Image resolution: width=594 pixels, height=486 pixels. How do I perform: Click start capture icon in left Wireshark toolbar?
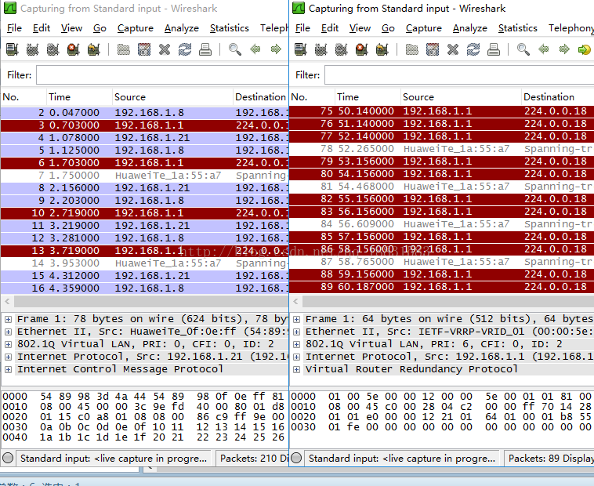point(53,49)
